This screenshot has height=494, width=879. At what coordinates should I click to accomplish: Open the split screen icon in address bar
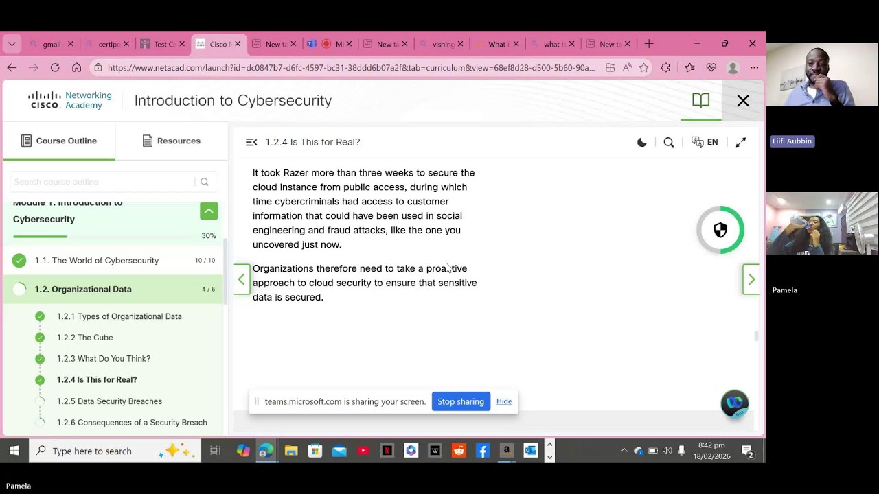(x=610, y=68)
